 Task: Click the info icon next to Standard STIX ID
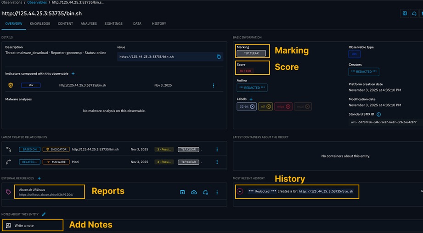[378, 115]
